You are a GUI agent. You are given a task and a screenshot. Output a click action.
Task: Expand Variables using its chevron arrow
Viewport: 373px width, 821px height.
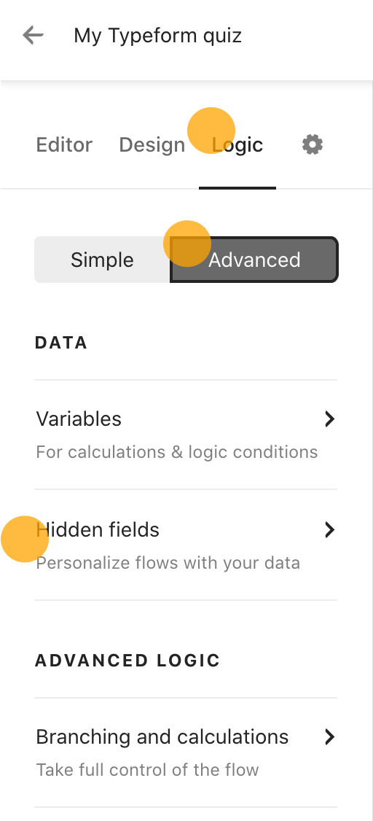329,419
